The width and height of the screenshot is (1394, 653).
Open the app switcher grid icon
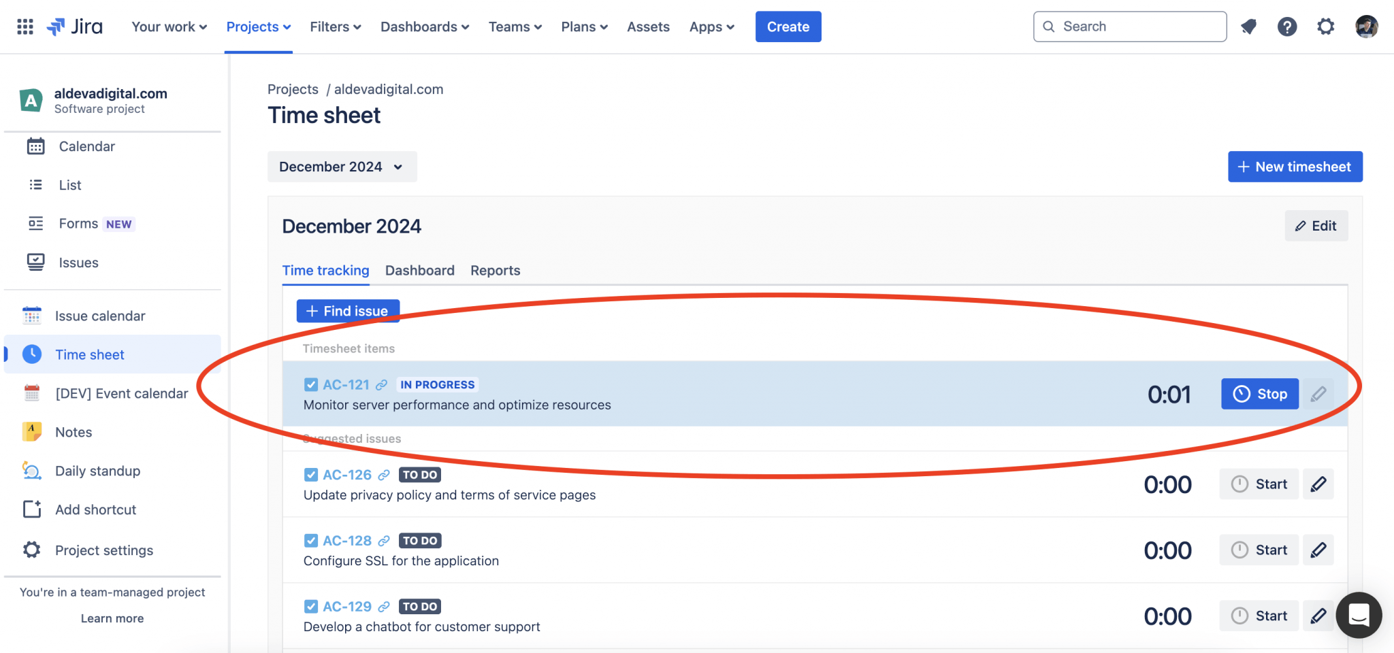tap(25, 27)
